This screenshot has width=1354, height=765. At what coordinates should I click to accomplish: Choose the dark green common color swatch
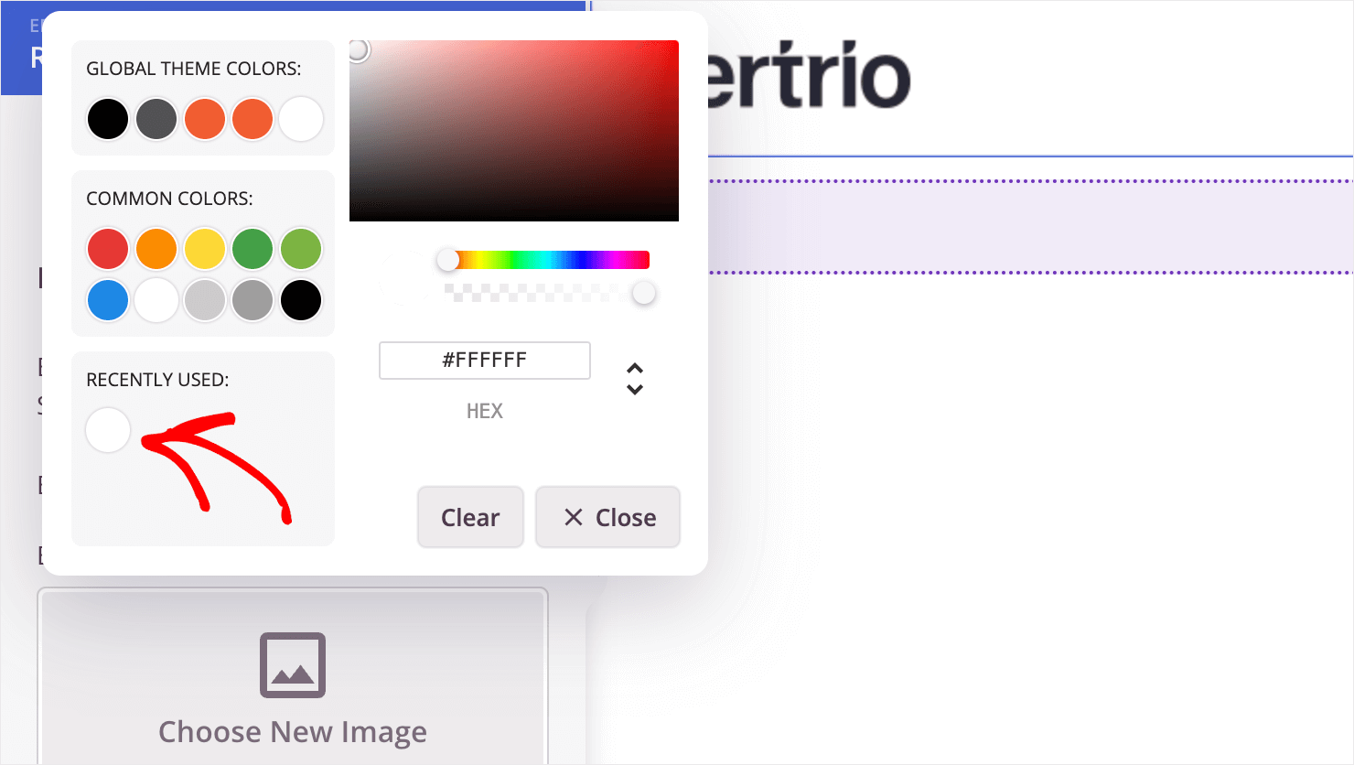(x=253, y=249)
